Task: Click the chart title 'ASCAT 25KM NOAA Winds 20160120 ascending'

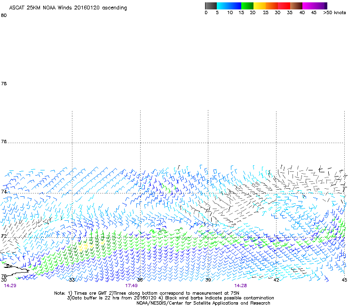Action: point(68,8)
